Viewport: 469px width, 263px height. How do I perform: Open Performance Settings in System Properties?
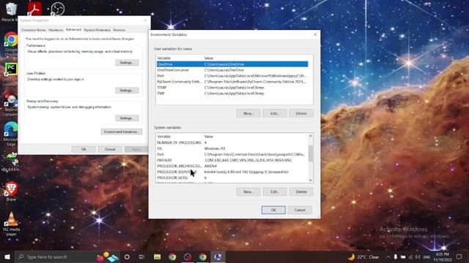pyautogui.click(x=127, y=63)
